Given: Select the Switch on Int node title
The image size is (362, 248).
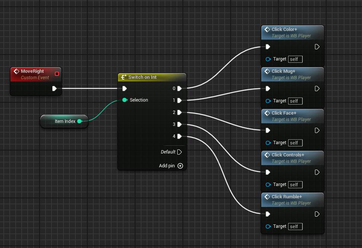Looking at the screenshot, I should tap(143, 77).
